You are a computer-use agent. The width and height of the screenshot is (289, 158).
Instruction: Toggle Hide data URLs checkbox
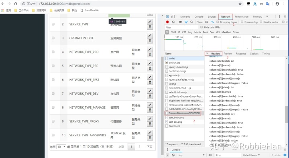coord(201,27)
